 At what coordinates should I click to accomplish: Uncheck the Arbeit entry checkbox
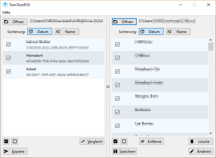(x=9, y=71)
